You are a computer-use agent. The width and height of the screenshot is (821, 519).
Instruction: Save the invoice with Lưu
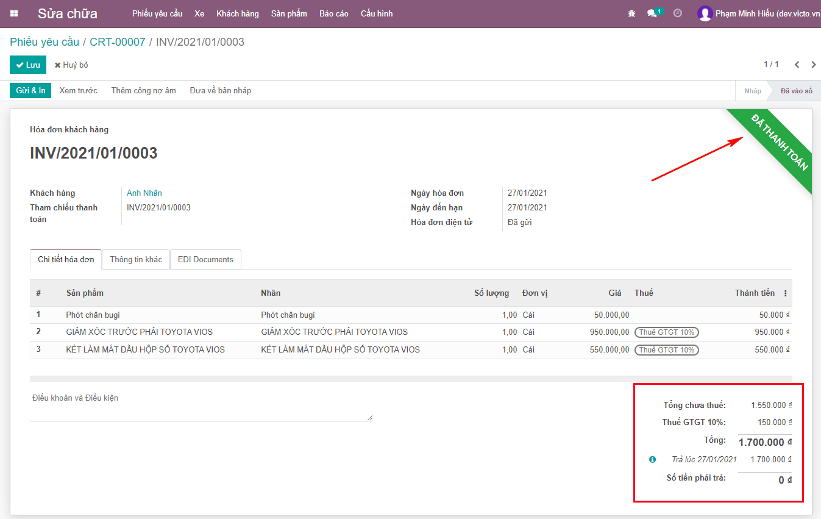28,65
